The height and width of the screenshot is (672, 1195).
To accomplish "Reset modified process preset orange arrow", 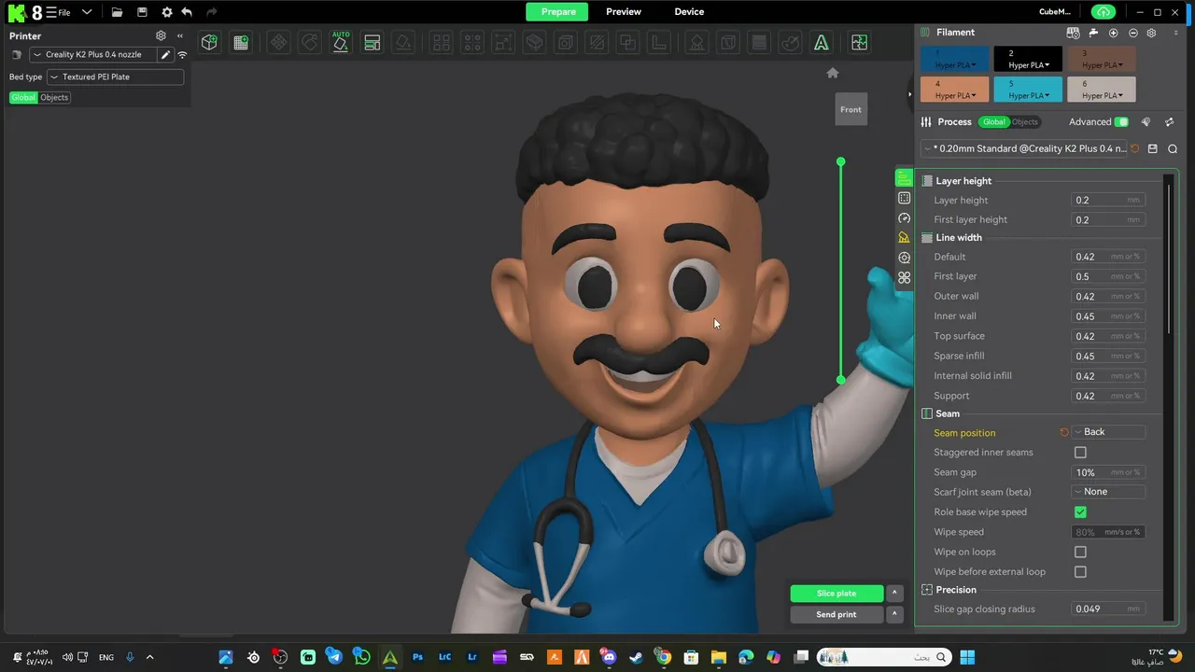I will (x=1135, y=148).
